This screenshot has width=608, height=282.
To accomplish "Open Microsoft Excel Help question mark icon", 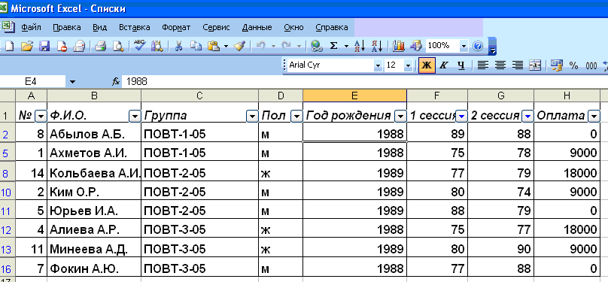I will 478,47.
